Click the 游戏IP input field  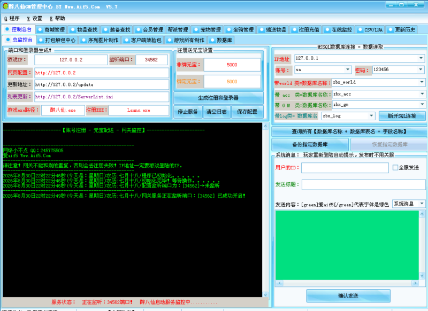[x=71, y=60]
